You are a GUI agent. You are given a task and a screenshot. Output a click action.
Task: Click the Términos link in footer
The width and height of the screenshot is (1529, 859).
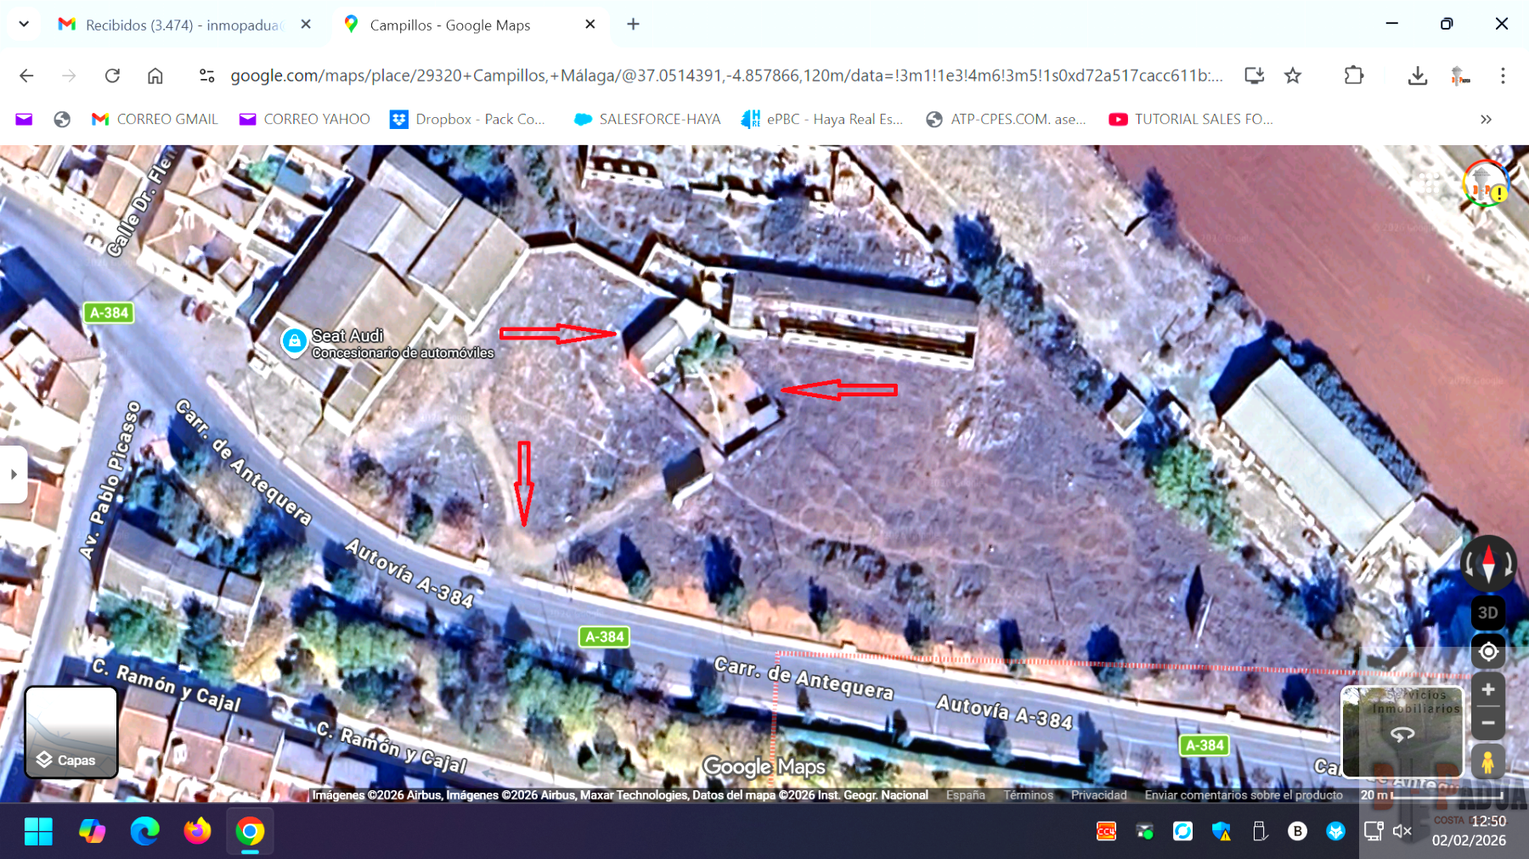point(1028,795)
